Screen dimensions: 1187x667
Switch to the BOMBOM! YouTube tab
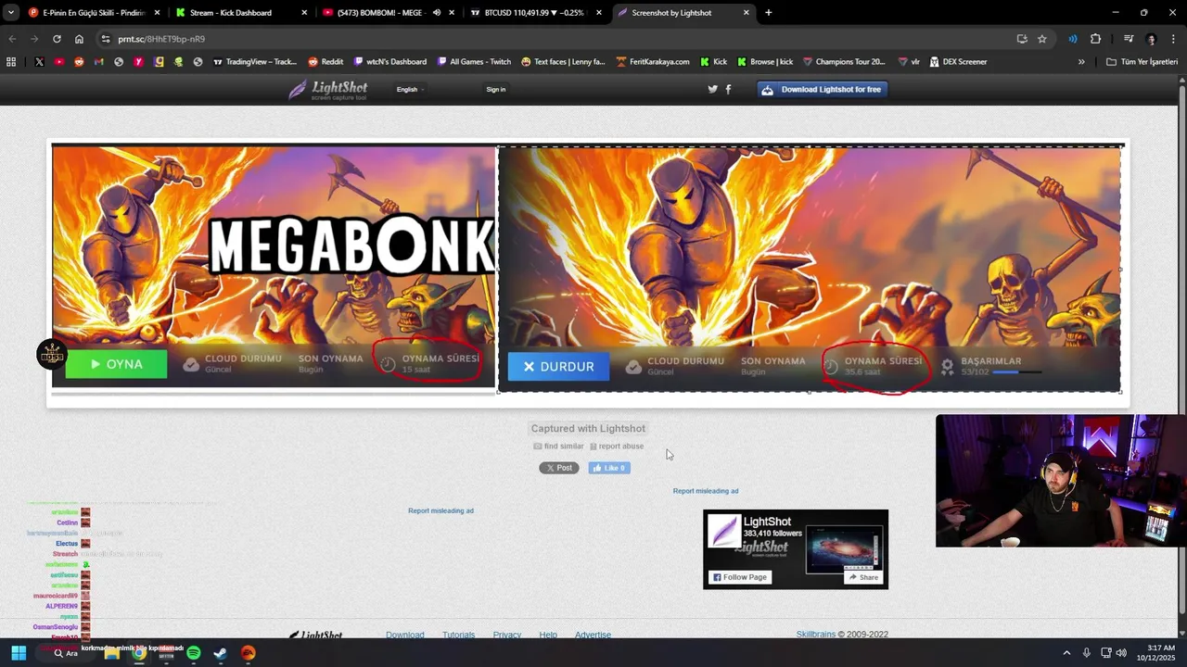[388, 13]
